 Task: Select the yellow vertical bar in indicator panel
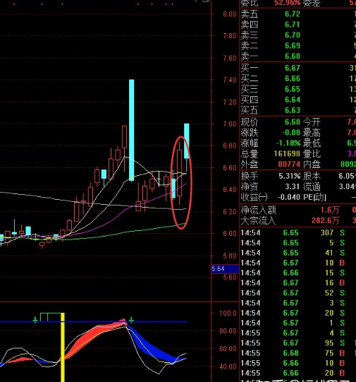point(63,347)
